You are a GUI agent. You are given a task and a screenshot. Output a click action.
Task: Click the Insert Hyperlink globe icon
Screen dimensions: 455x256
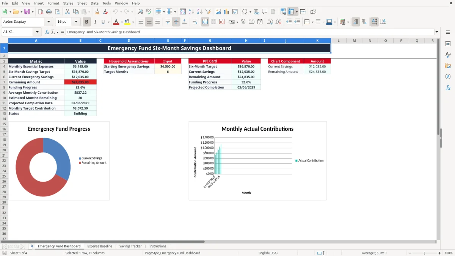256,12
